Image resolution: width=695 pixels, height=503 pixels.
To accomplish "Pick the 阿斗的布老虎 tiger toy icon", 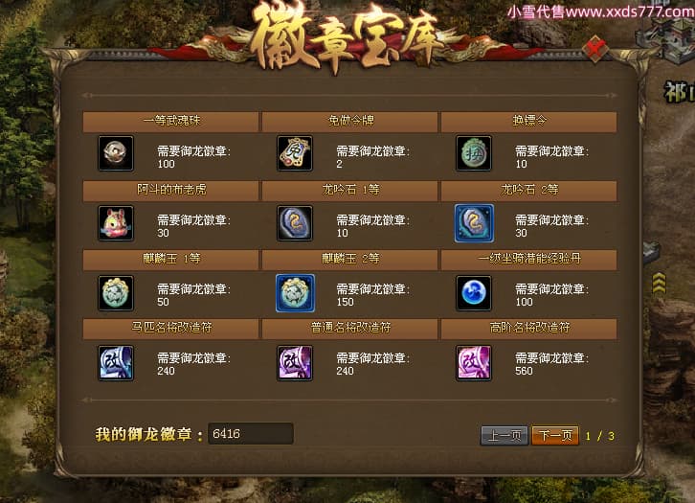I will point(115,223).
